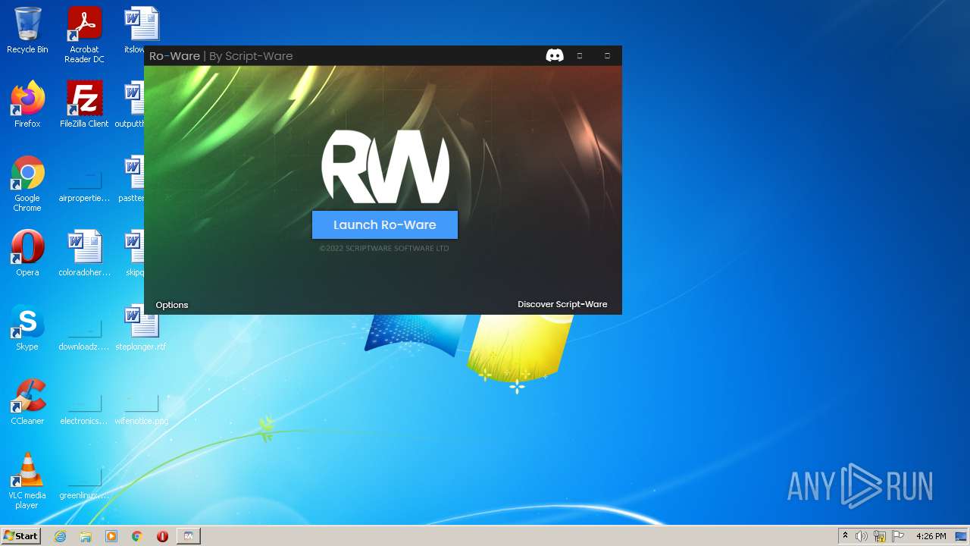Open Chrome from the taskbar
Screen dimensions: 970x546
(x=136, y=536)
